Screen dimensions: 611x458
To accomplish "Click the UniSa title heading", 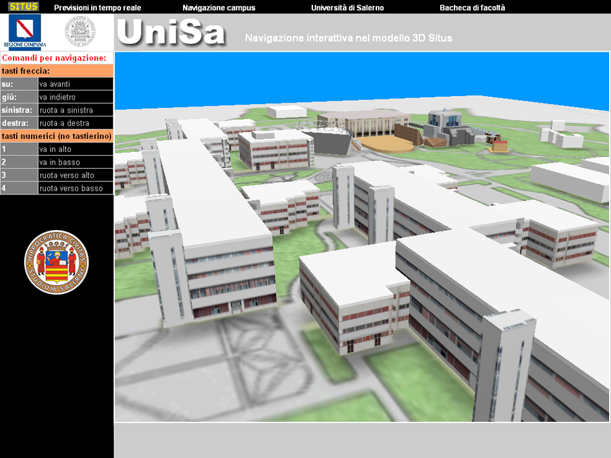I will point(171,32).
